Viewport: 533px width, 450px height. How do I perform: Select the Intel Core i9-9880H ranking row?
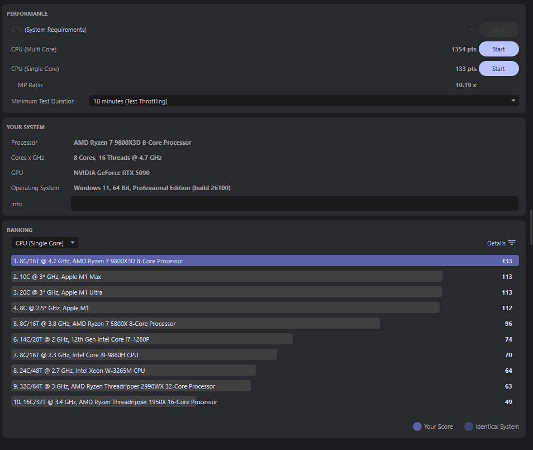click(x=144, y=355)
